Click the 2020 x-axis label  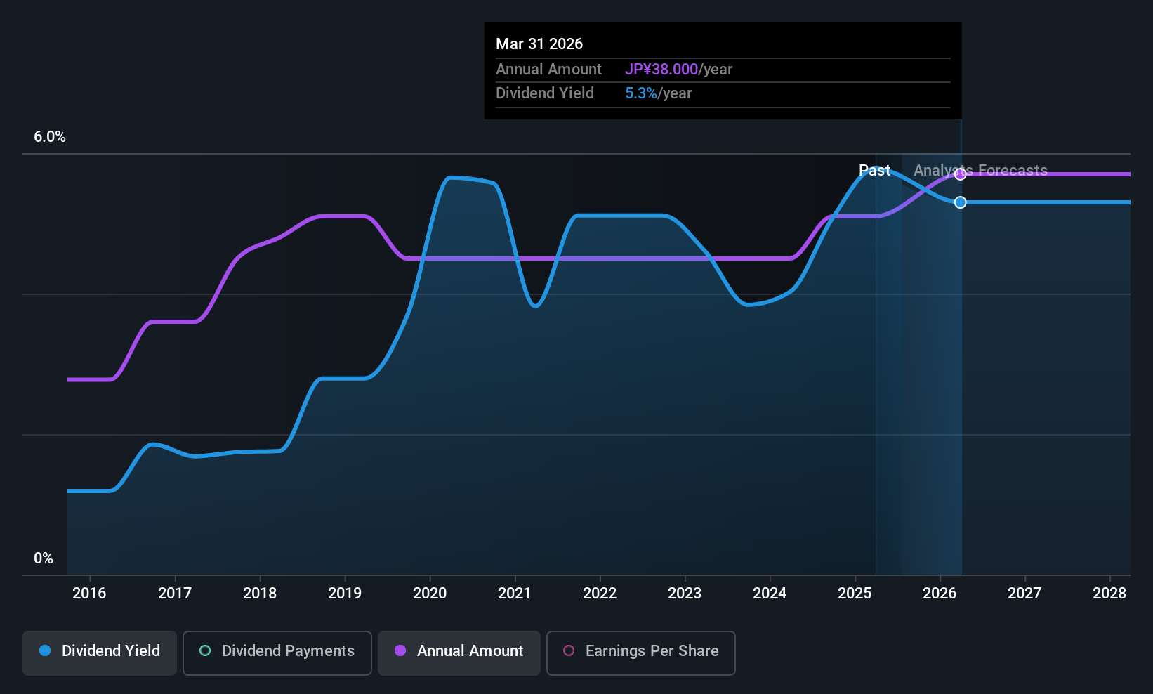point(430,594)
